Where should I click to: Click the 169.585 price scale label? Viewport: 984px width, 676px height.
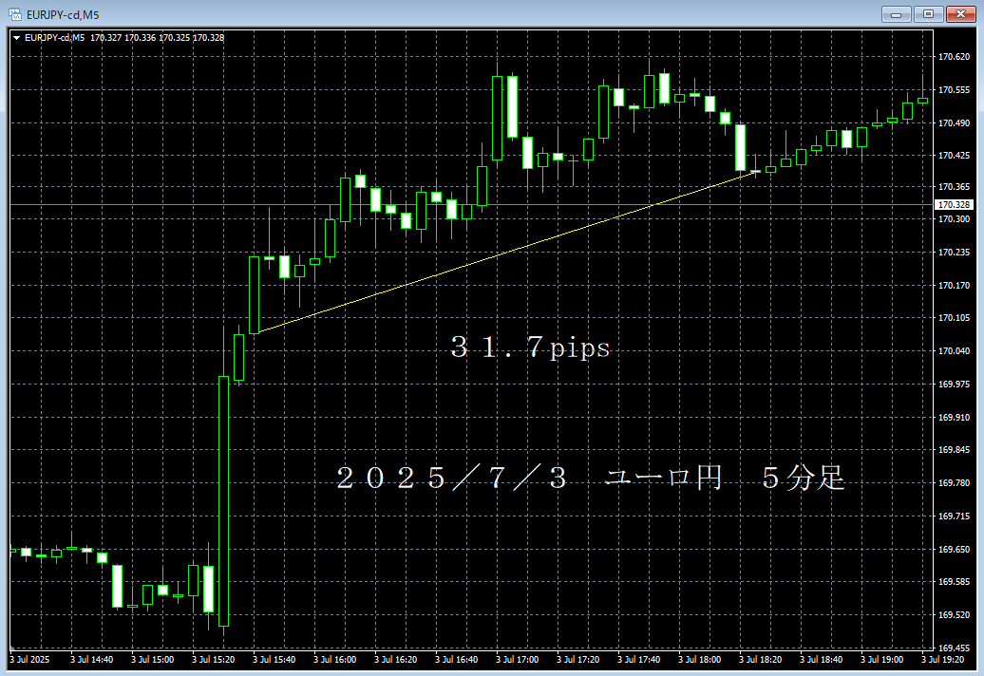954,581
